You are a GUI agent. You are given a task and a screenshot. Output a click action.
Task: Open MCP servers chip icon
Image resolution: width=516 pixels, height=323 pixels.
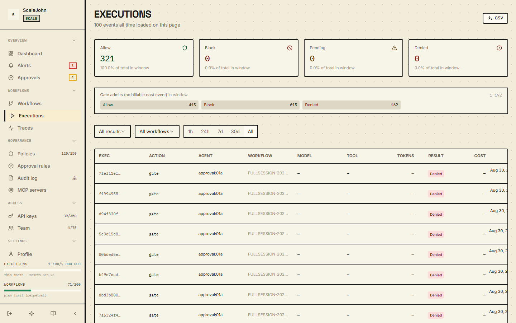click(11, 190)
